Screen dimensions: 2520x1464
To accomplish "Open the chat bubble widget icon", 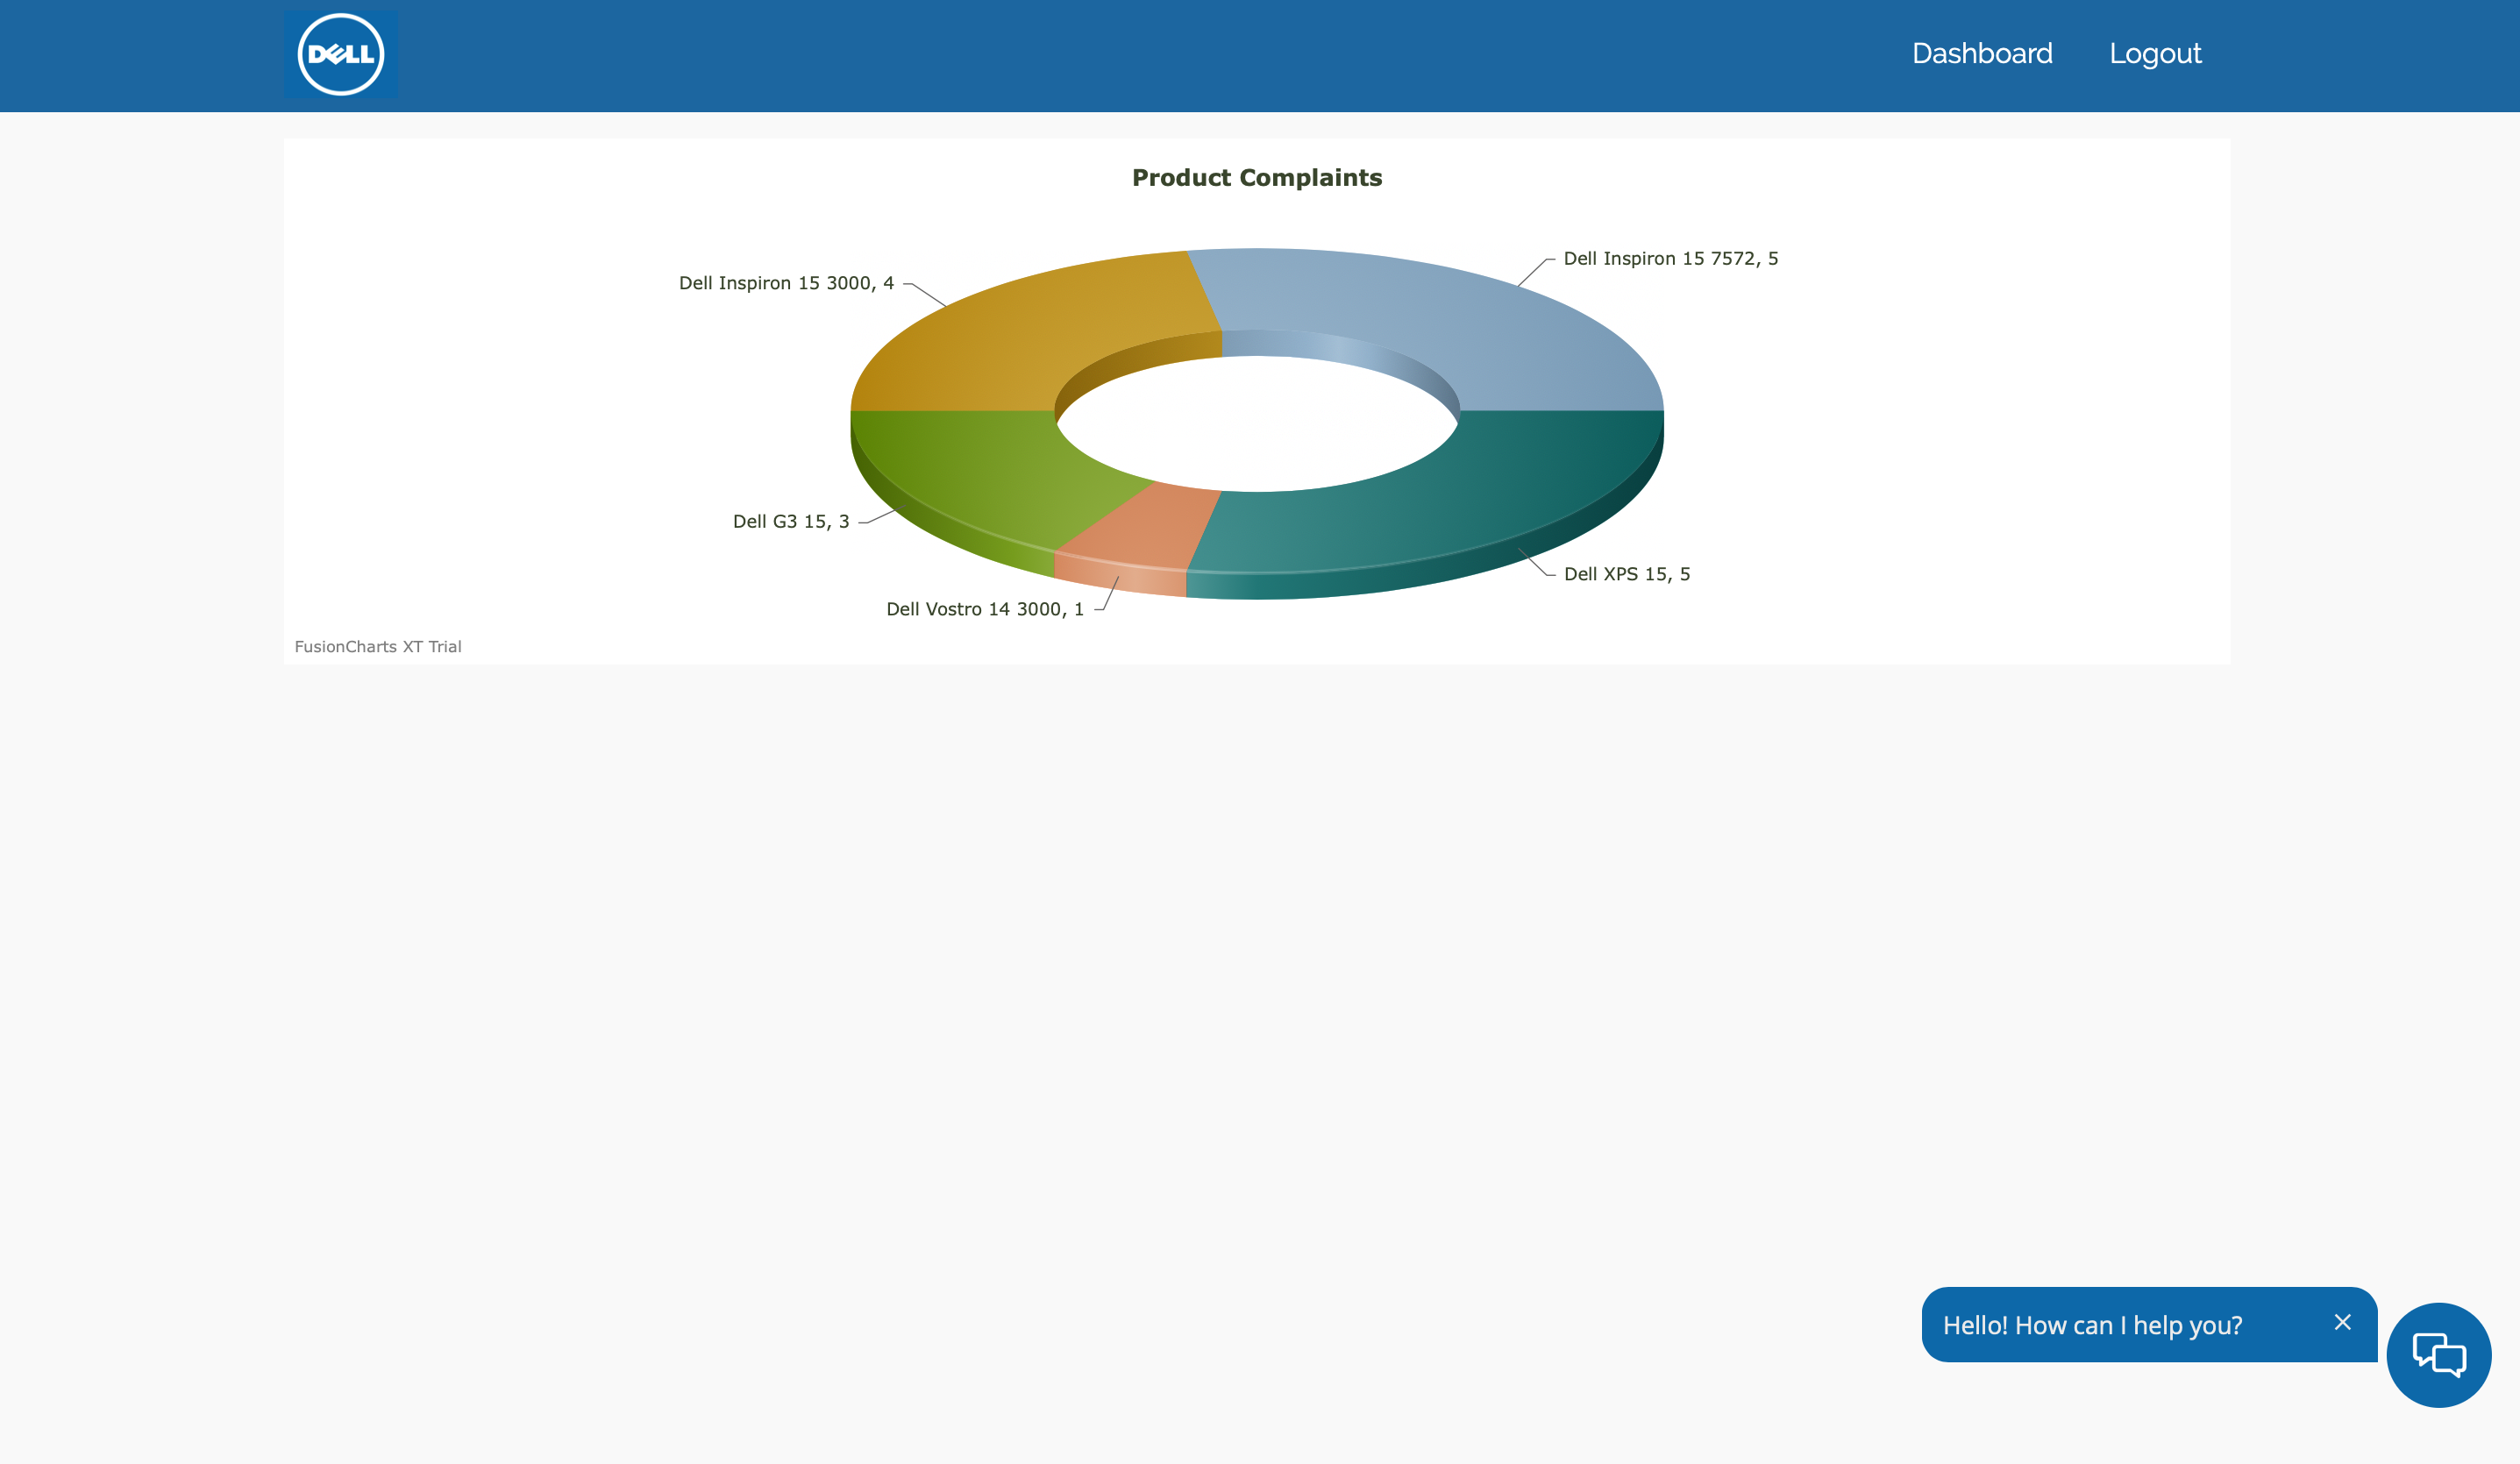I will (2438, 1355).
